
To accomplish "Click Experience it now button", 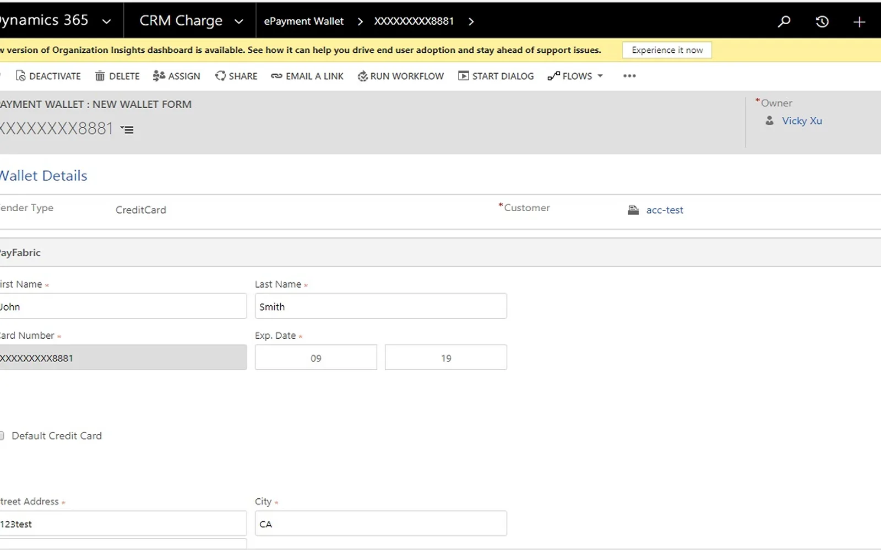I will [x=667, y=50].
